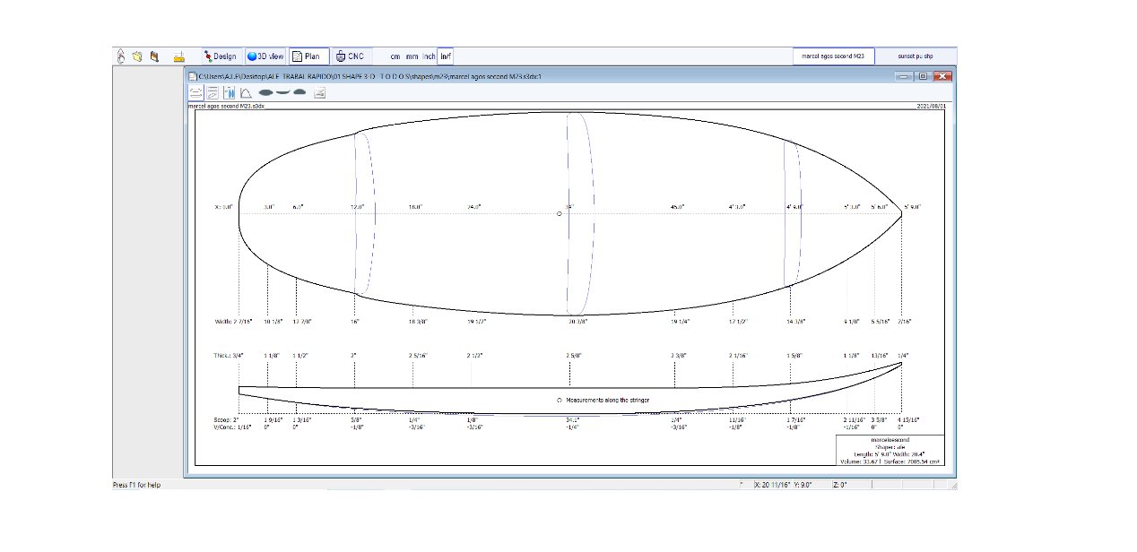Image resolution: width=1137 pixels, height=552 pixels.
Task: Switch to the sunset pu shp board tab
Action: click(915, 56)
